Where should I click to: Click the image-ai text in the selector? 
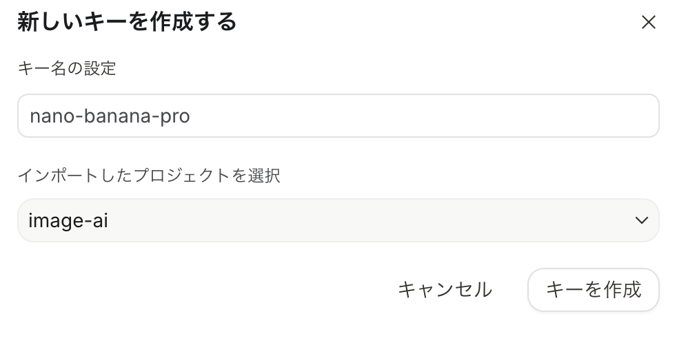[x=68, y=220]
